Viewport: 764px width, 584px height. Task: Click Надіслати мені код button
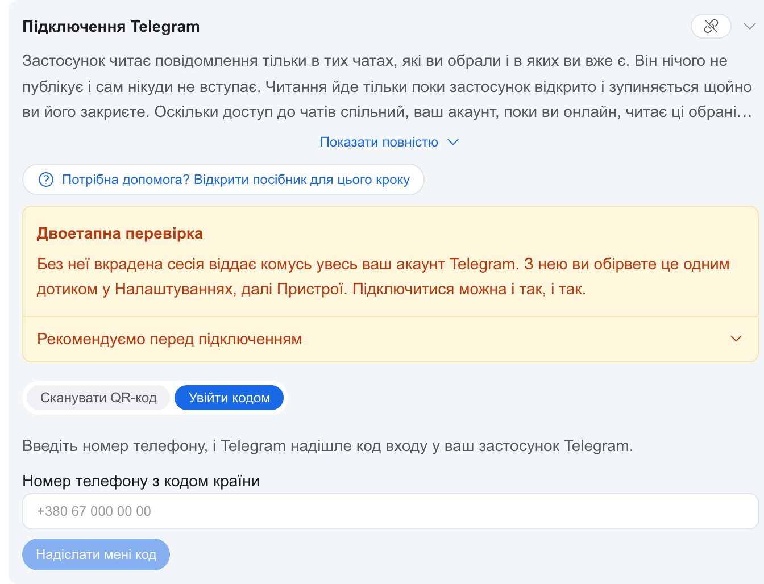point(96,554)
